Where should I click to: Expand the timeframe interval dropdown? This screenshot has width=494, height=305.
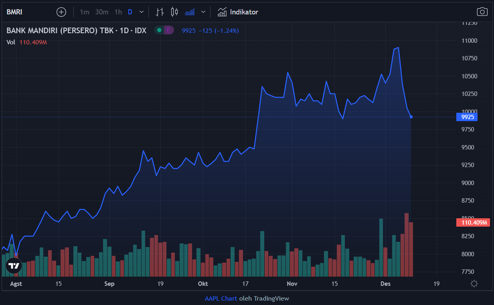[141, 12]
